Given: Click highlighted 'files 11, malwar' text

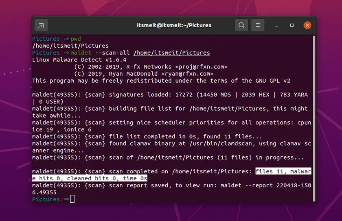Looking at the screenshot, I should coord(283,171).
